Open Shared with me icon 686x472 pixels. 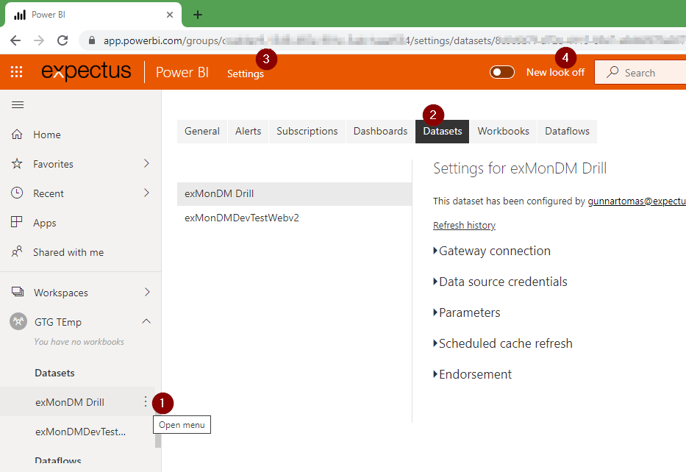click(17, 251)
